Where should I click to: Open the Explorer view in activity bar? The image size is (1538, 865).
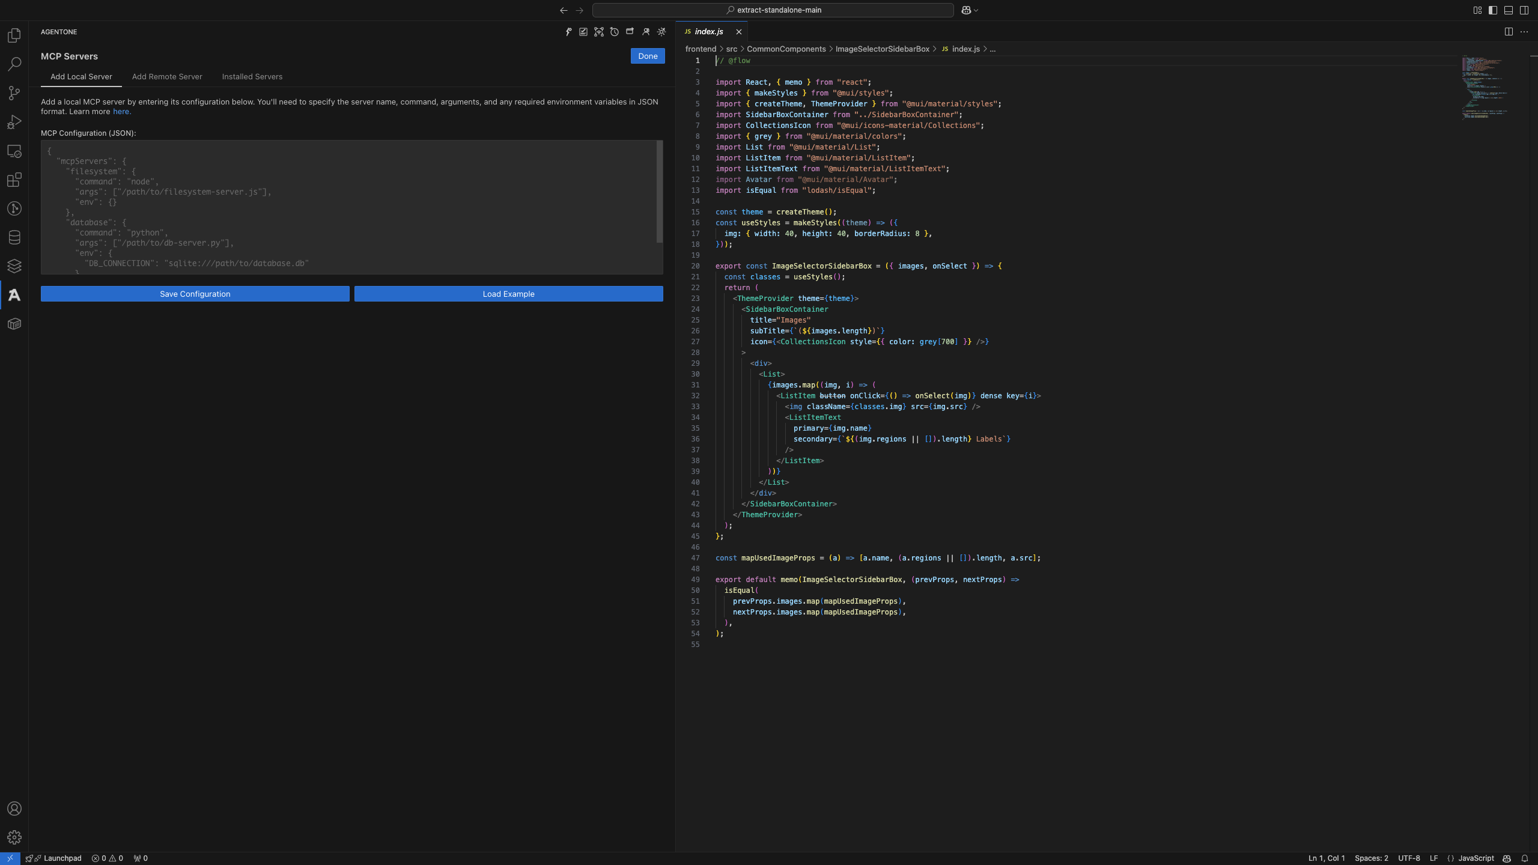coord(14,35)
